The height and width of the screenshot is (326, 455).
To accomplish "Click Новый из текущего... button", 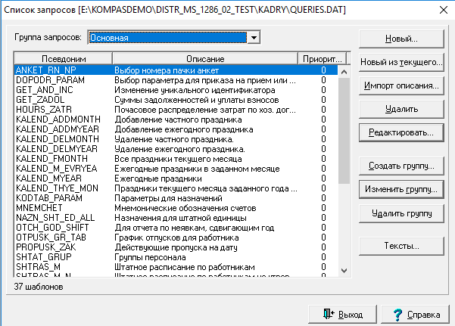I will tap(401, 62).
